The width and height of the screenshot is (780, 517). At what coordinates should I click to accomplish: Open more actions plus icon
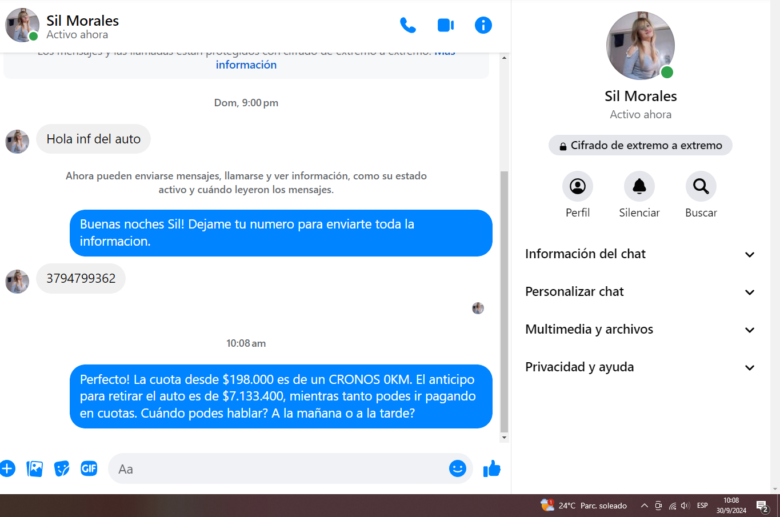[x=7, y=469]
